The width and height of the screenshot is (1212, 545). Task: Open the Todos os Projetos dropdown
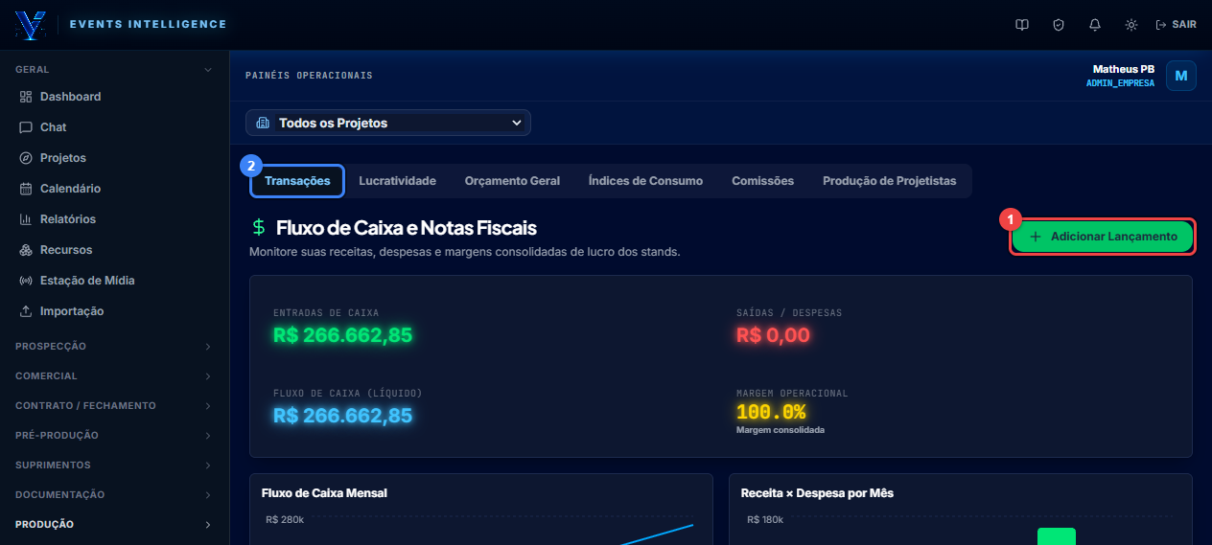[387, 123]
